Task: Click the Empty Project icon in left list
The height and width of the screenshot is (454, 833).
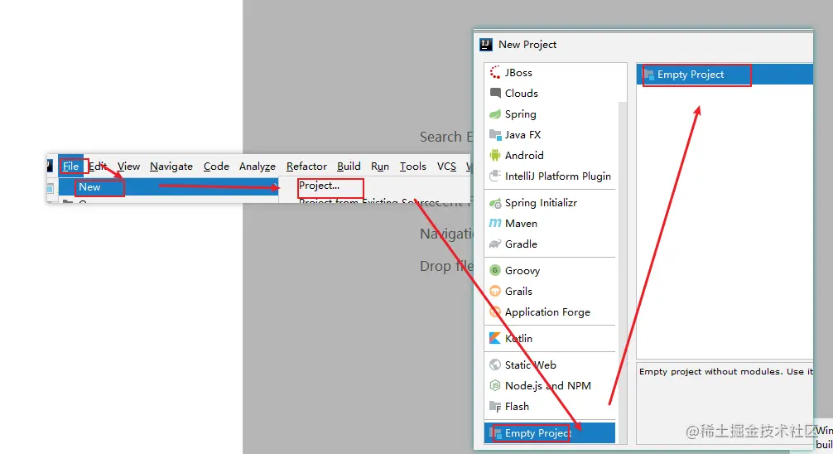Action: click(496, 433)
